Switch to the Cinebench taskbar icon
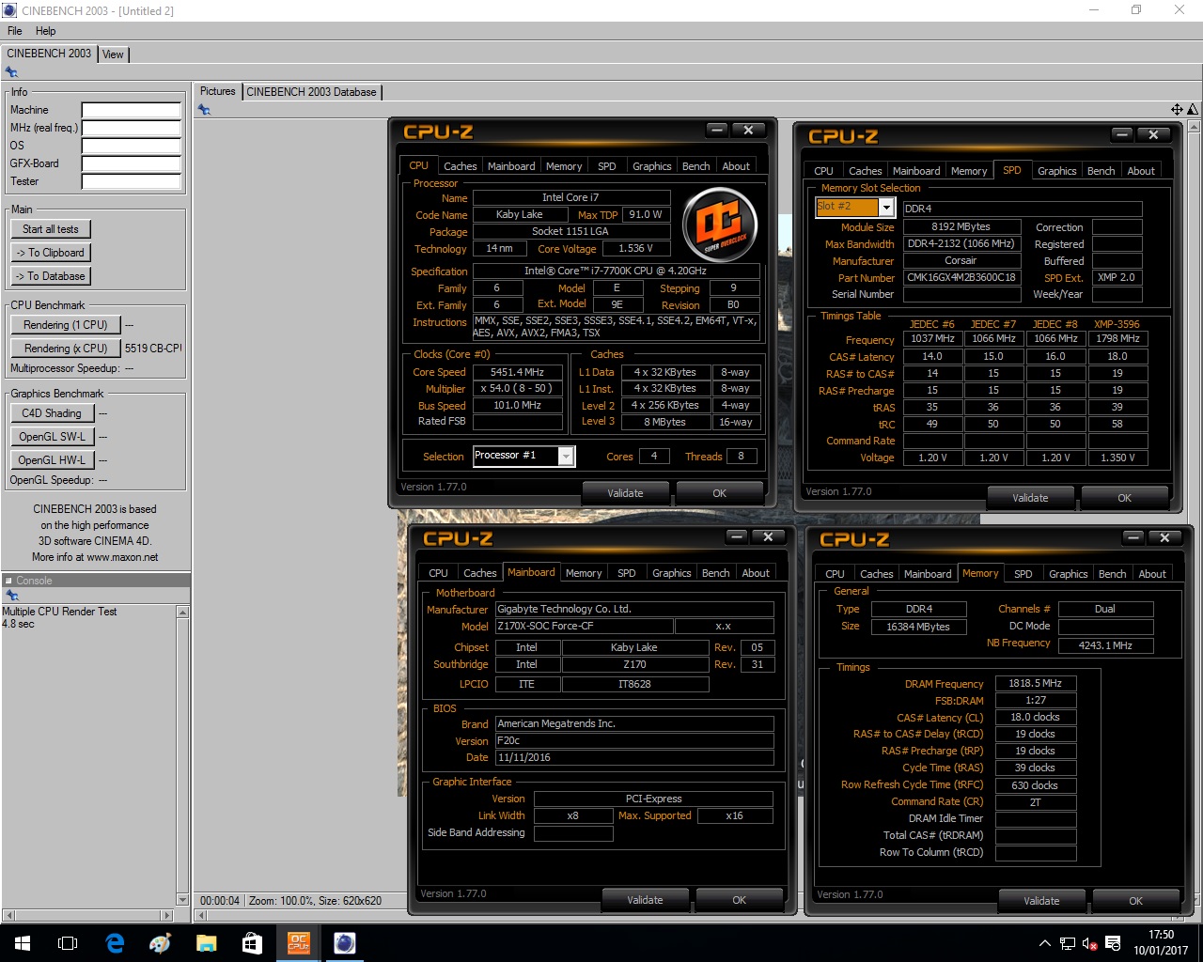 344,943
